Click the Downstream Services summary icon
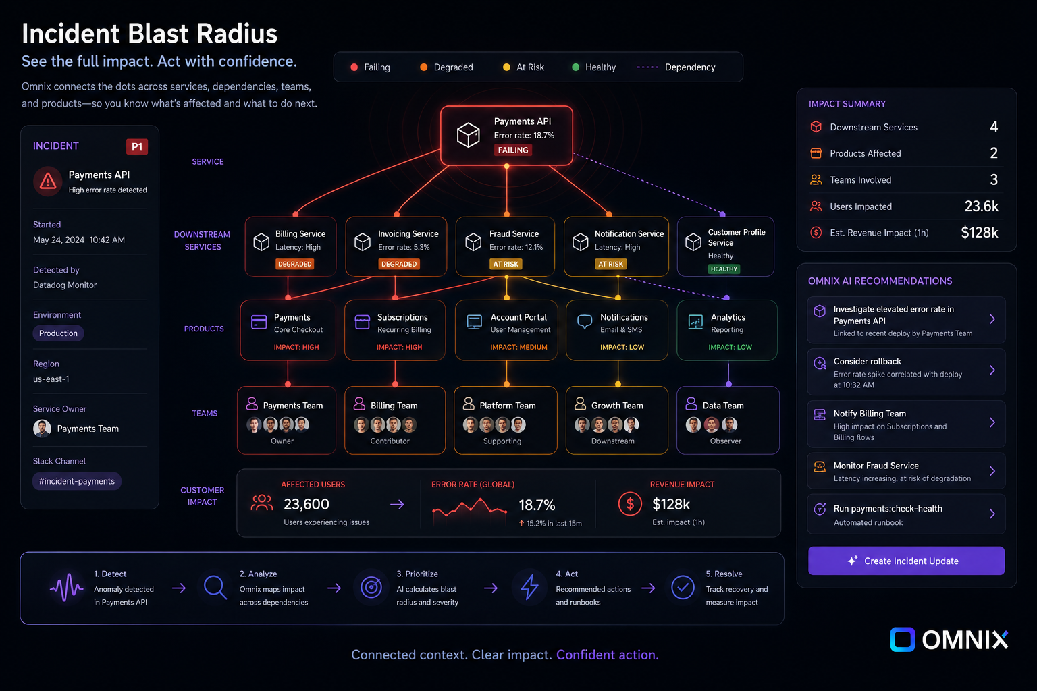This screenshot has height=691, width=1037. [x=816, y=126]
